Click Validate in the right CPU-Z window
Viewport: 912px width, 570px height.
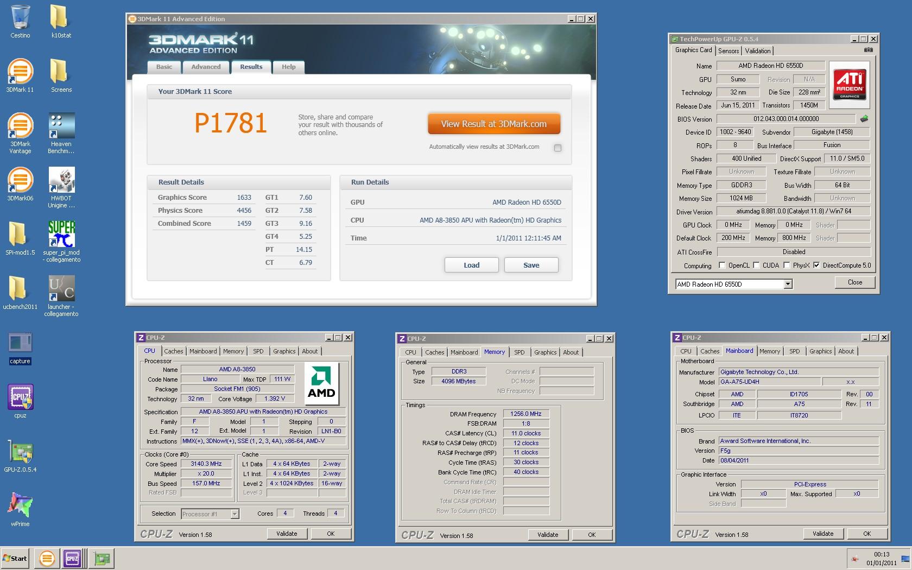[x=823, y=534]
